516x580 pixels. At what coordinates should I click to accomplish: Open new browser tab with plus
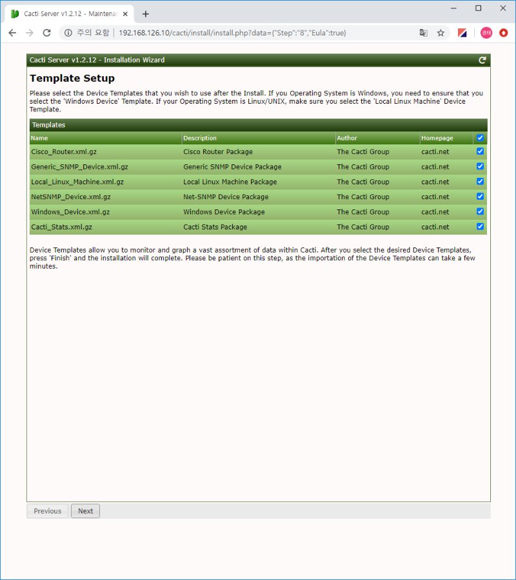click(146, 14)
